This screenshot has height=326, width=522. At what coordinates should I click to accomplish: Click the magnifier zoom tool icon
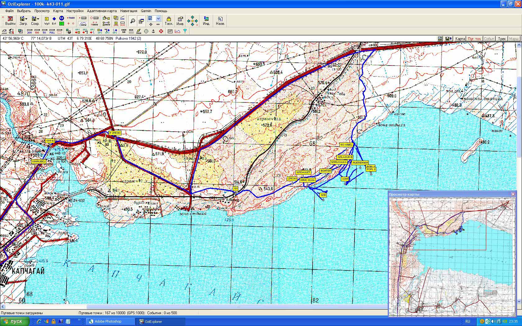132,21
